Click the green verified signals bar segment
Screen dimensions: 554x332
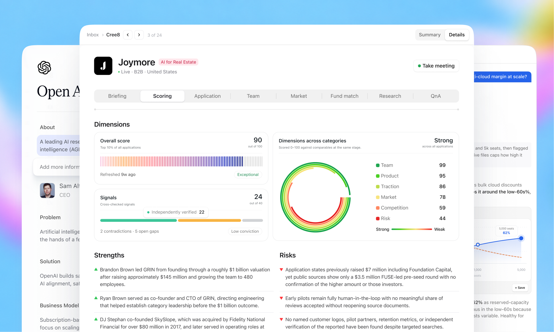(x=138, y=220)
